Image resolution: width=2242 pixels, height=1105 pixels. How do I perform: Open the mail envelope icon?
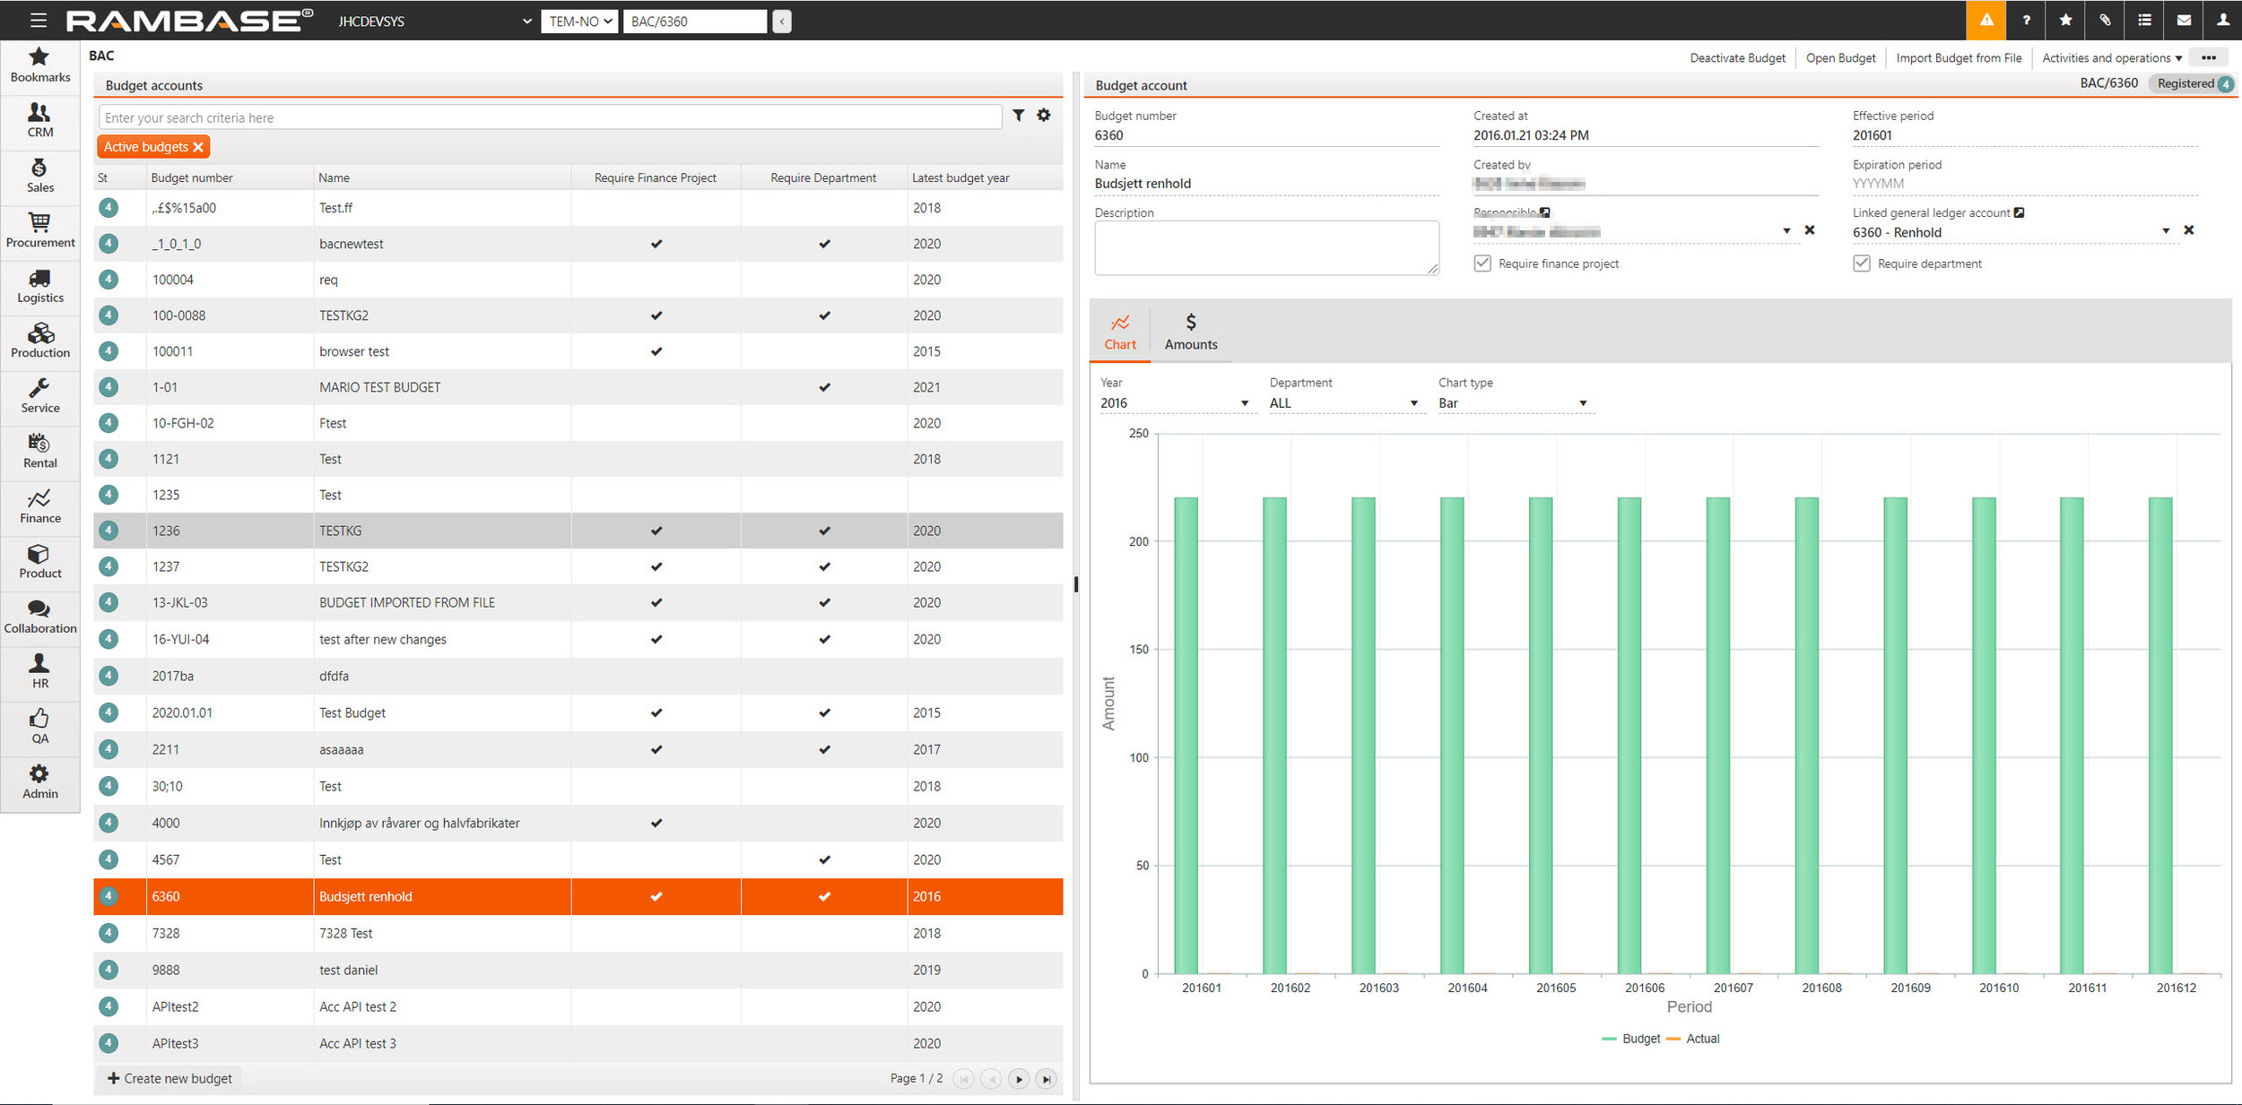point(2184,21)
